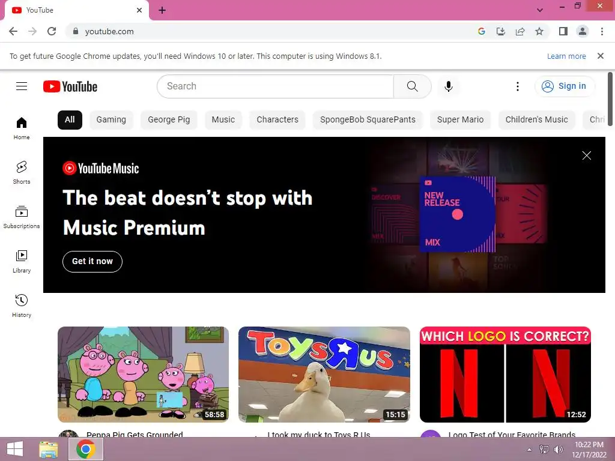Click the browser forward arrow
The width and height of the screenshot is (615, 461).
pos(32,31)
